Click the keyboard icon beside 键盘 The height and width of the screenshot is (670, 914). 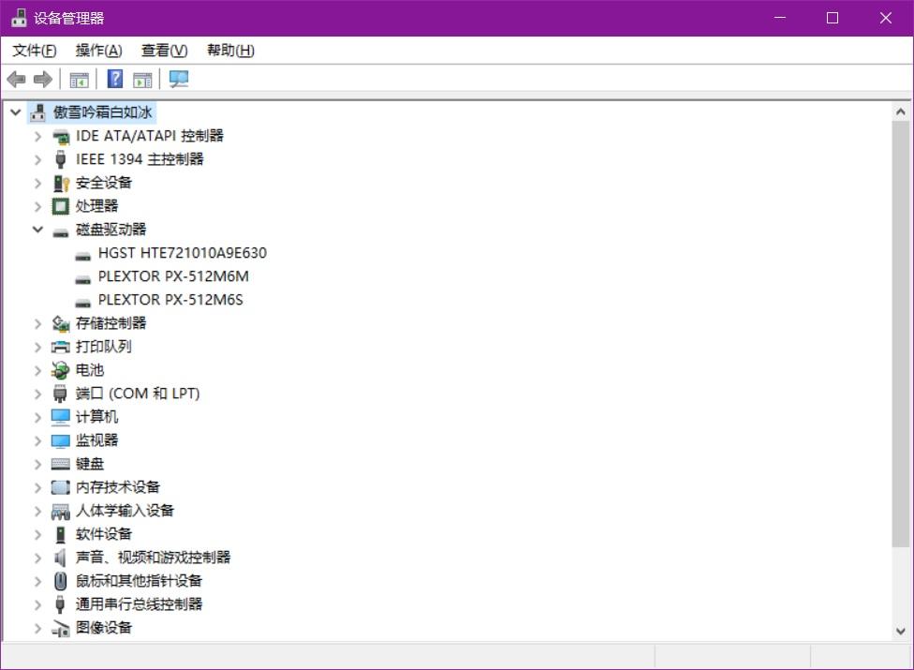click(59, 463)
